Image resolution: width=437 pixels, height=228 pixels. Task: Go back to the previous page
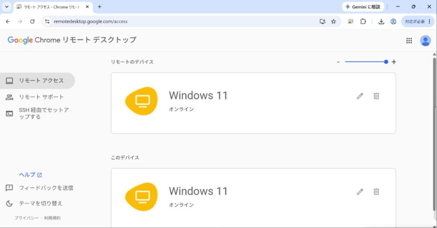[x=8, y=21]
